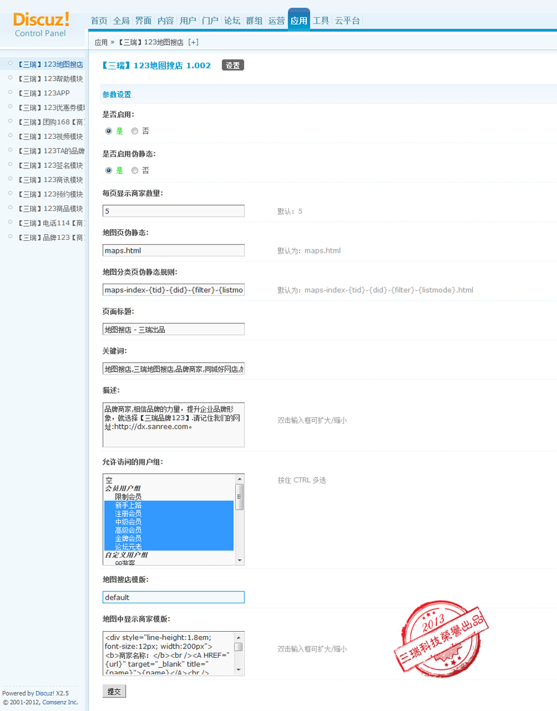Open the 云平台 tab
The width and height of the screenshot is (557, 711).
click(347, 20)
